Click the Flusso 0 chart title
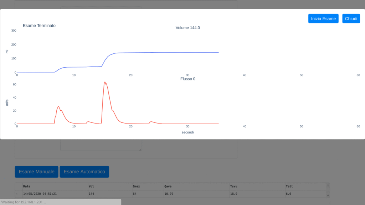This screenshot has height=205, width=365. pos(187,79)
